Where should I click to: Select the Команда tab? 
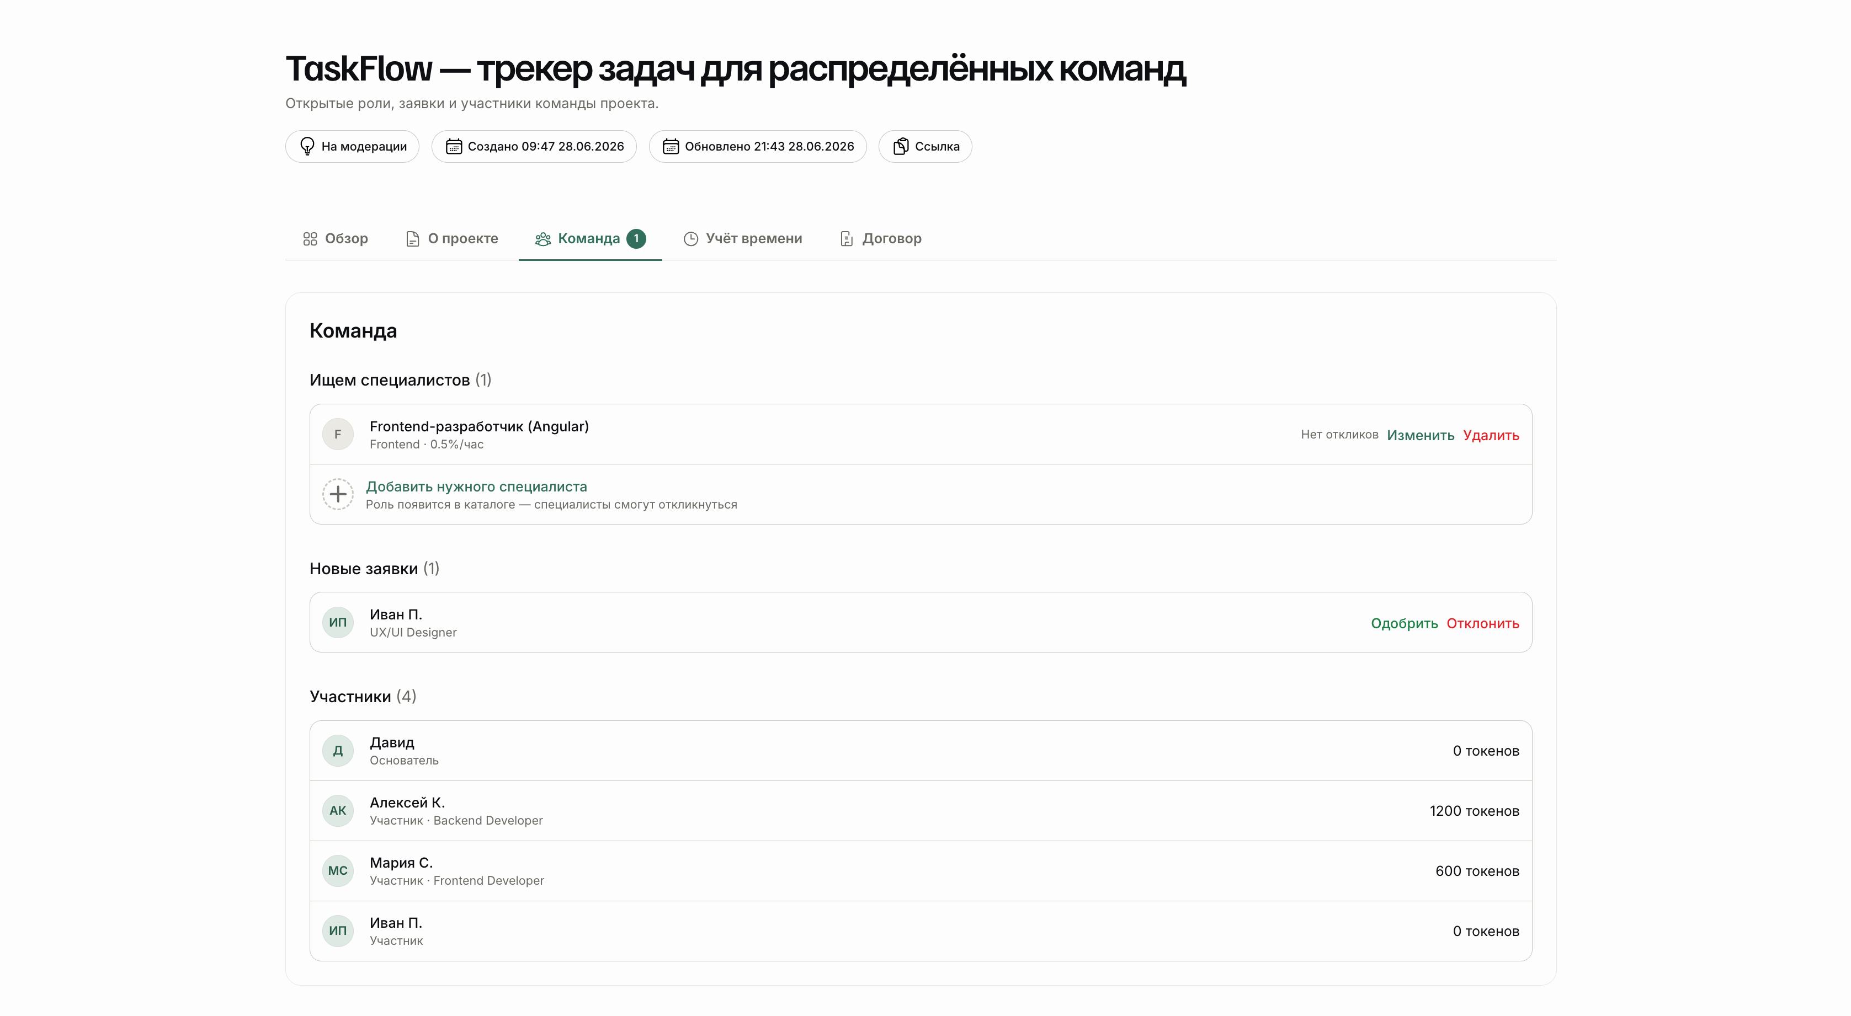pos(590,239)
